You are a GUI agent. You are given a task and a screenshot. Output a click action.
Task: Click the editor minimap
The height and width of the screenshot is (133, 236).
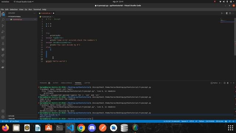pyautogui.click(x=227, y=21)
